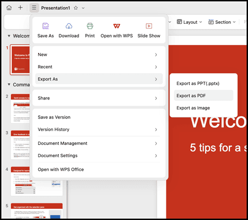Viewport: 248px width, 220px height.
Task: Collapse the Welcome section triangle
Action: pyautogui.click(x=9, y=36)
